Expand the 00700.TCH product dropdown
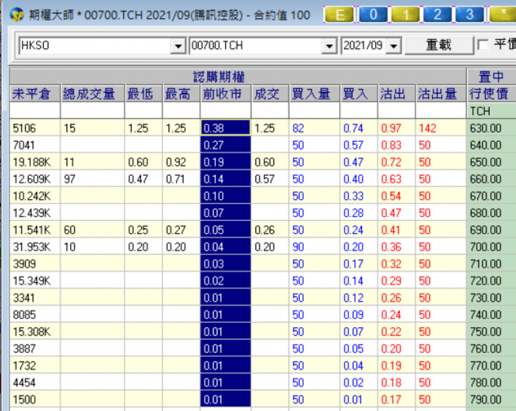The image size is (516, 411). [x=330, y=46]
